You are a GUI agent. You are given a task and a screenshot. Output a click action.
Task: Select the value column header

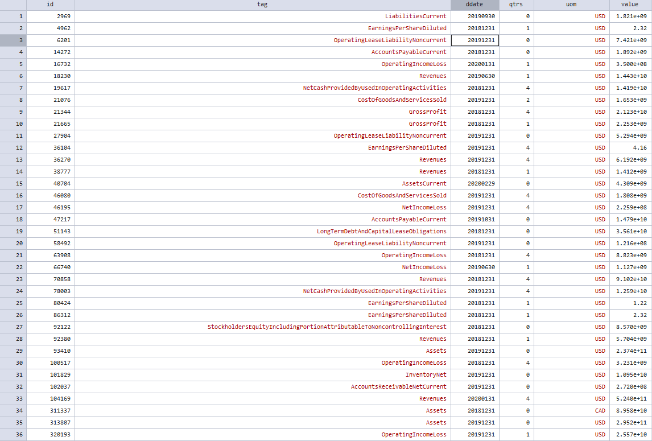point(630,5)
